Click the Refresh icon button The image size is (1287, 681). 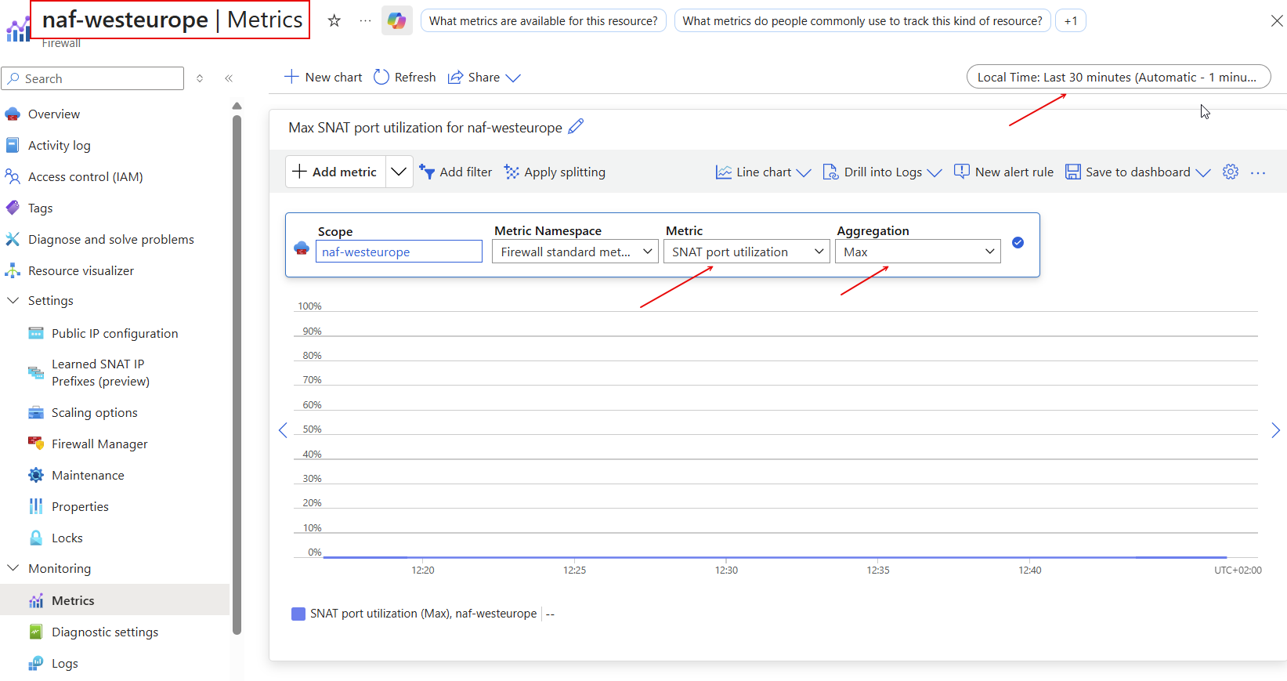[381, 77]
